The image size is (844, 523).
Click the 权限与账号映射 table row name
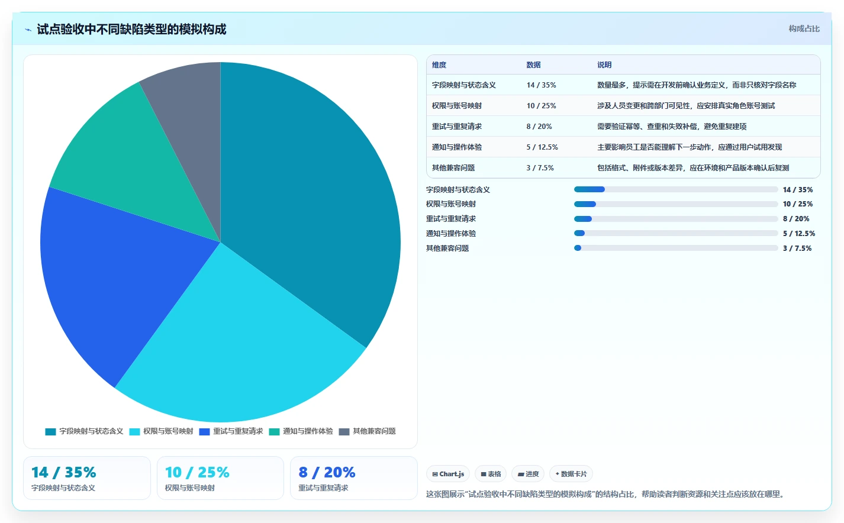(x=457, y=106)
